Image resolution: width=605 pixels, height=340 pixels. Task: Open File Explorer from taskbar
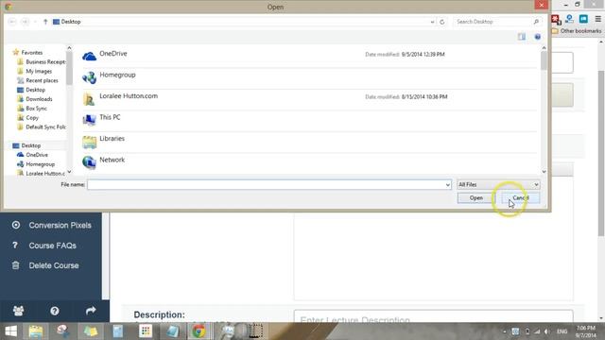(x=36, y=331)
